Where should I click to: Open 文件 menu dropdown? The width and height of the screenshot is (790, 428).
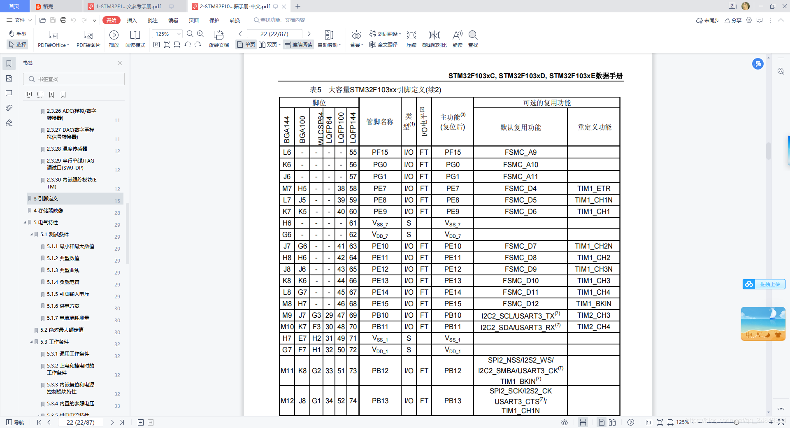(x=19, y=20)
